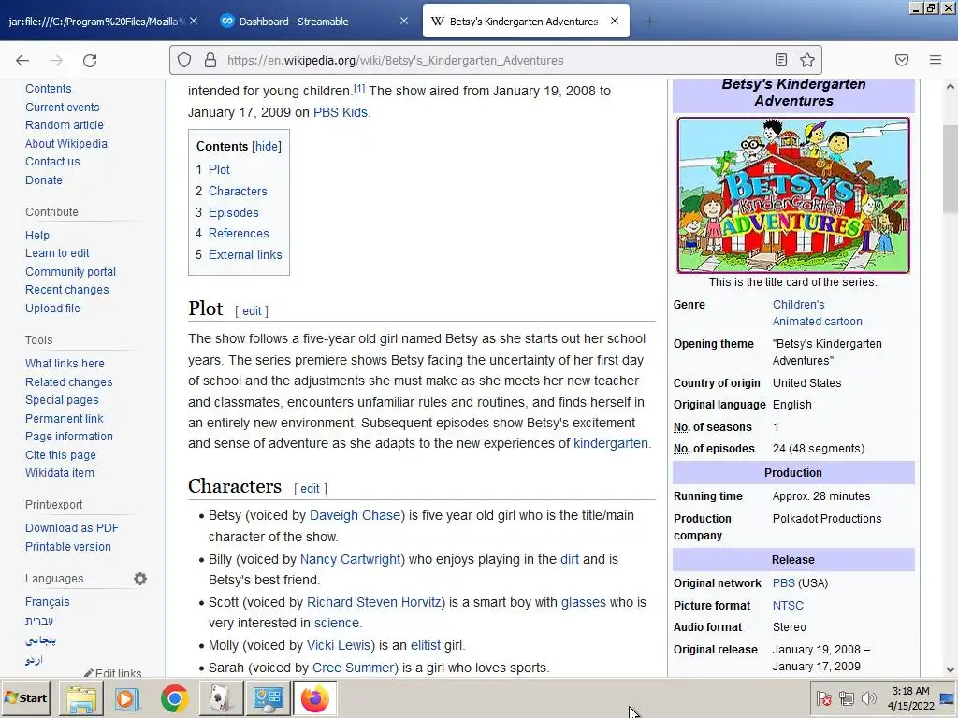
Task: Launch File Explorer from taskbar
Action: click(81, 698)
